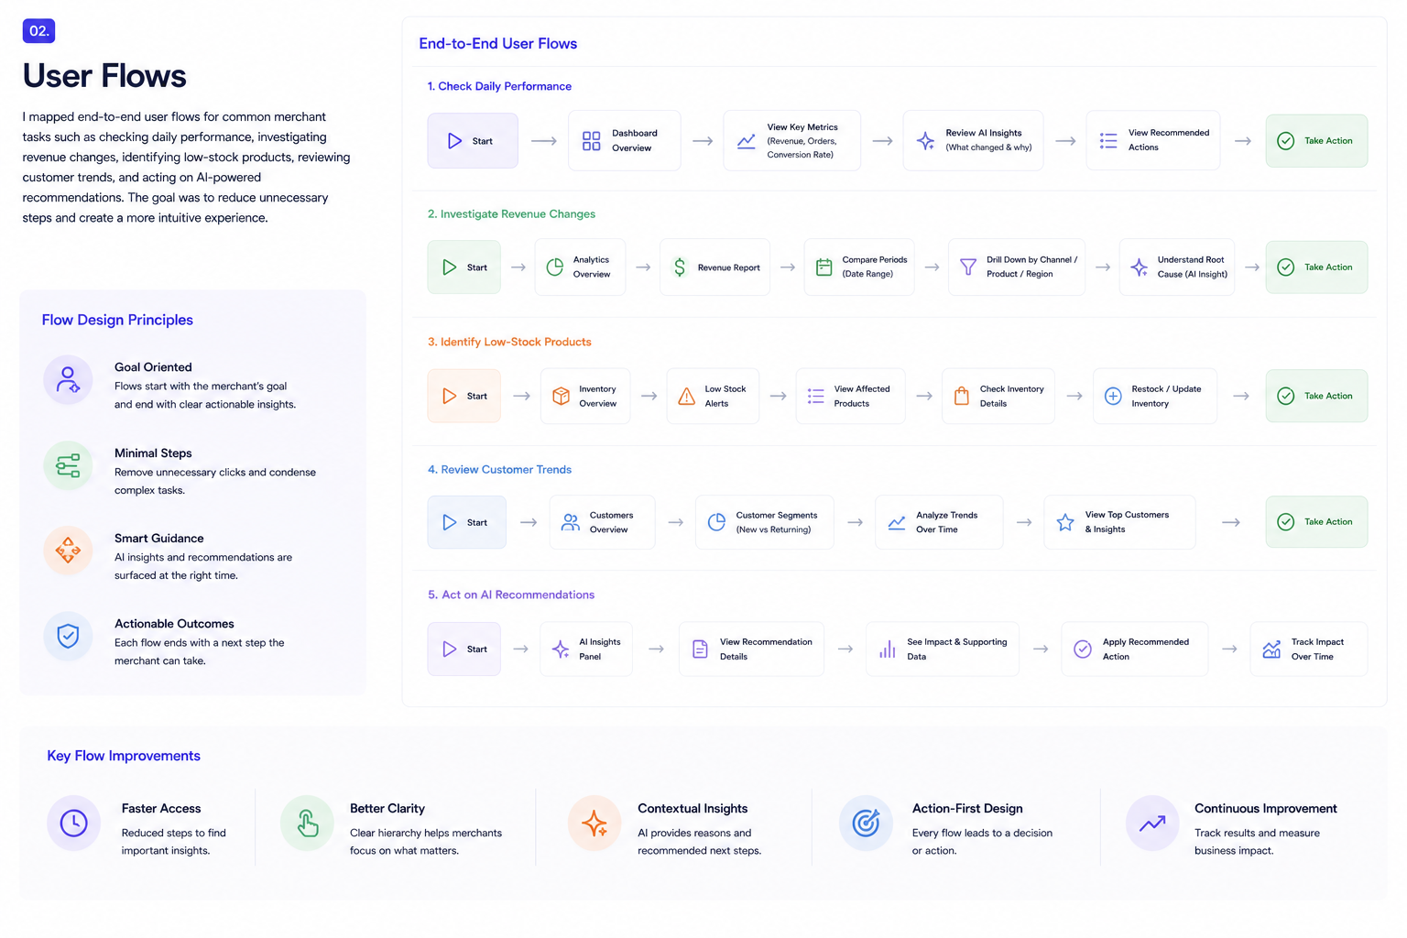Click the AI Insights Panel sparkle icon
The height and width of the screenshot is (938, 1407).
pos(561,649)
